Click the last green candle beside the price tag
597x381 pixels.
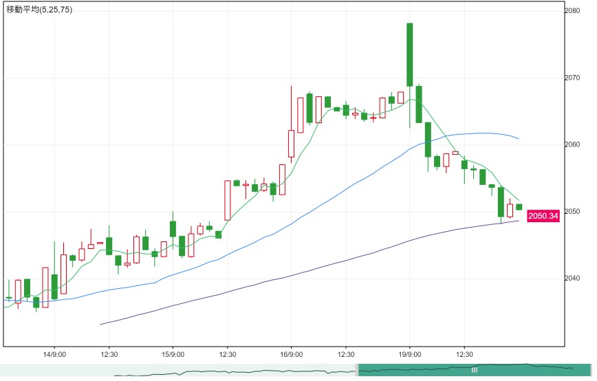coord(519,207)
